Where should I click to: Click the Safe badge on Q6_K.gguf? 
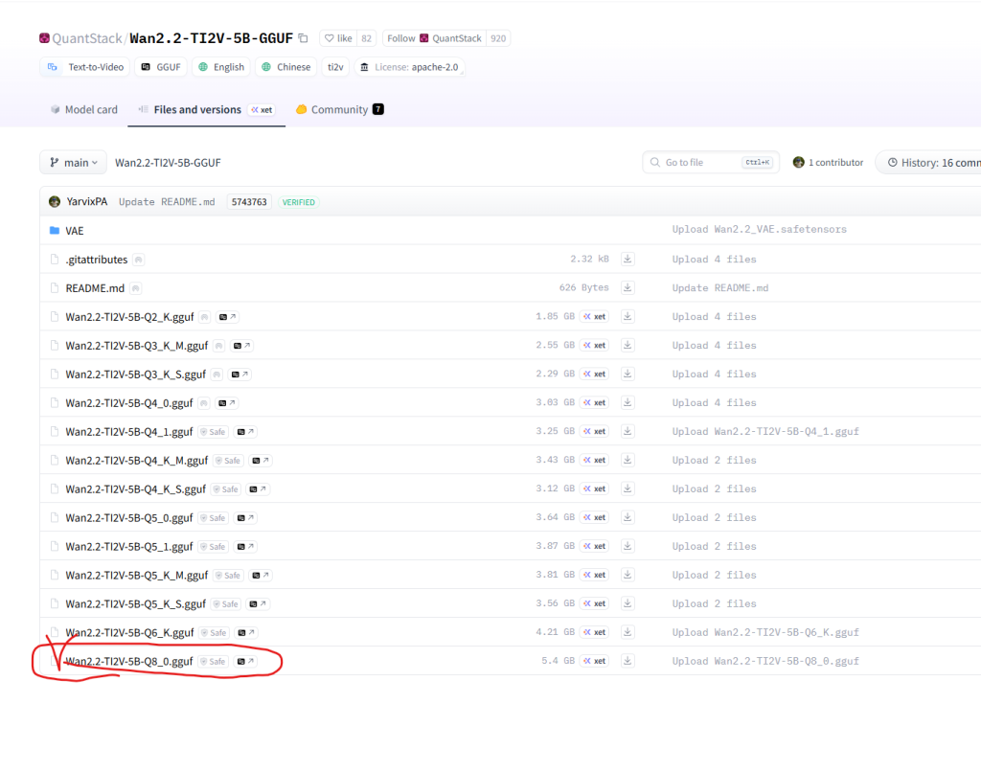tap(214, 632)
